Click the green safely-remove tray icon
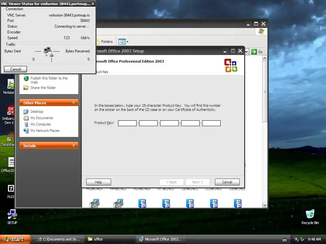This screenshot has height=244, width=326. point(302,239)
